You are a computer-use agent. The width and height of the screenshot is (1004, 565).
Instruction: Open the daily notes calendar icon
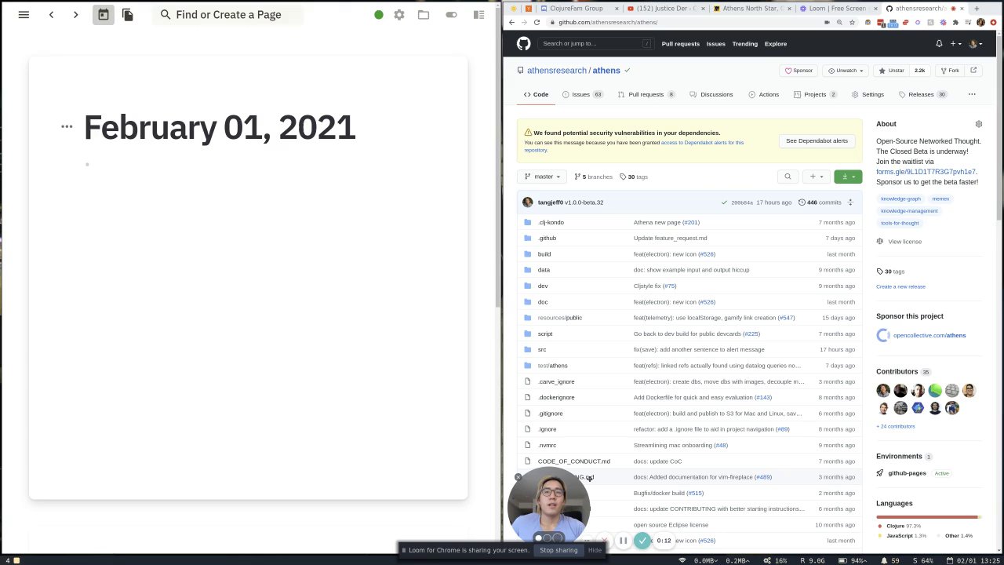click(103, 14)
